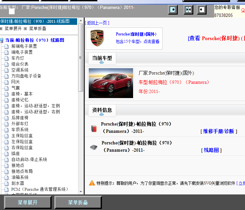Click the tree scrollbar up arrow
The image size is (245, 210).
coord(81,21)
